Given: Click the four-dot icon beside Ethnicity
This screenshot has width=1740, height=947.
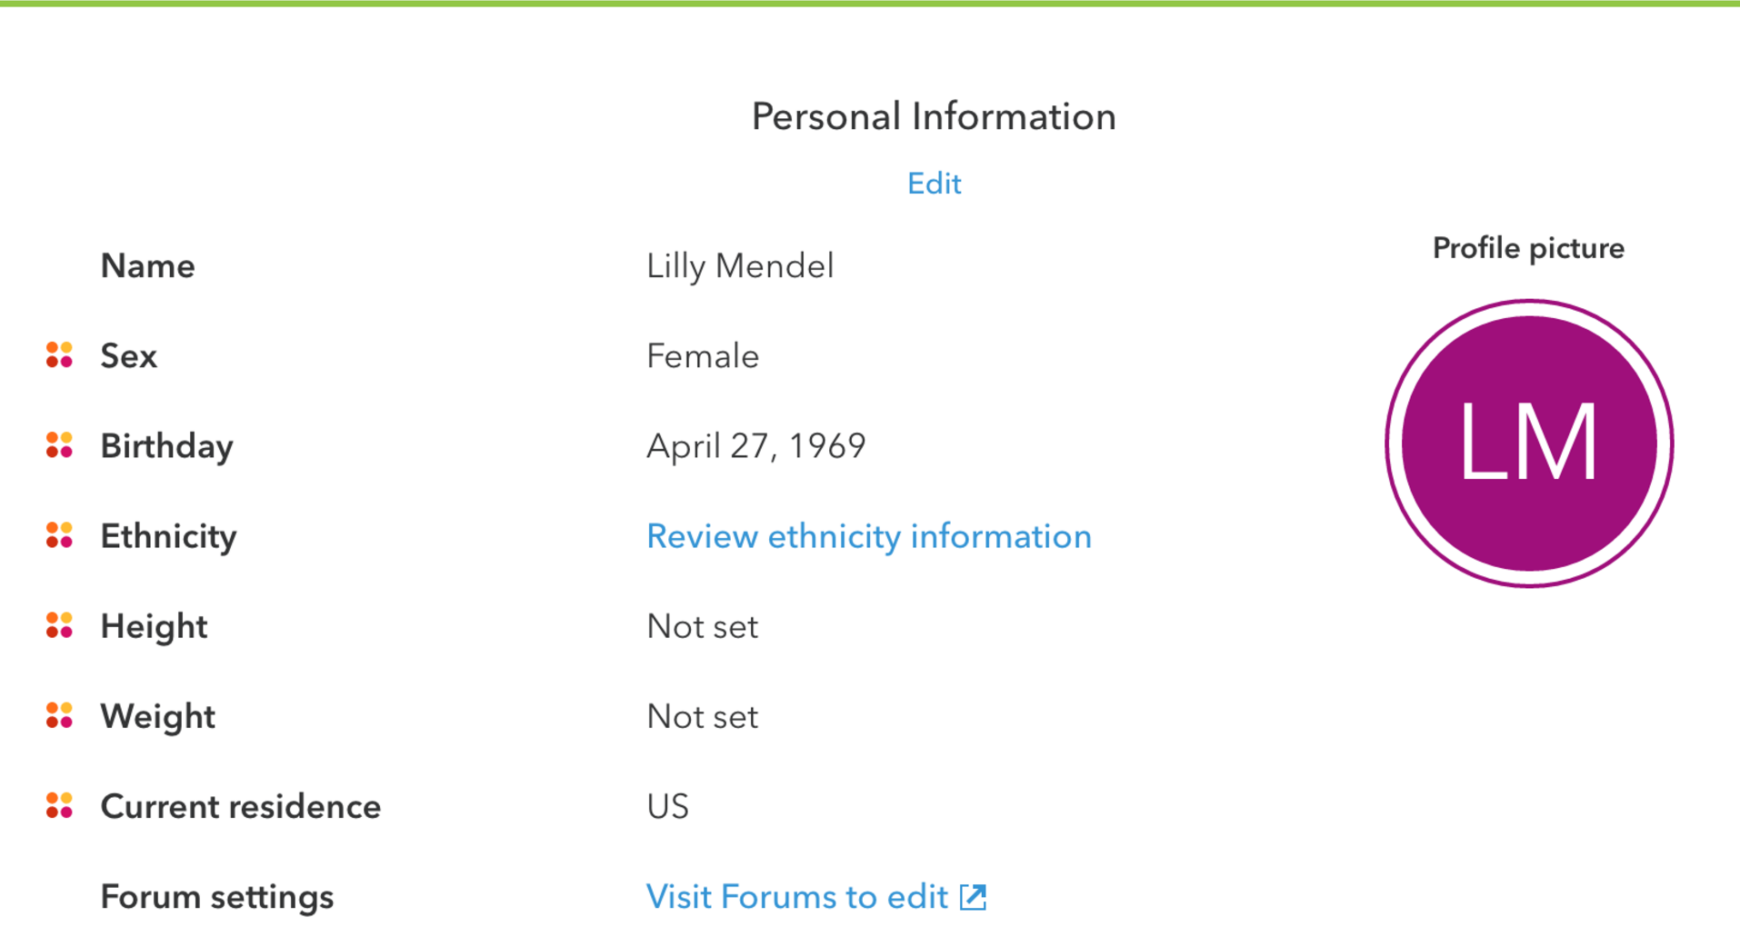Looking at the screenshot, I should tap(59, 535).
